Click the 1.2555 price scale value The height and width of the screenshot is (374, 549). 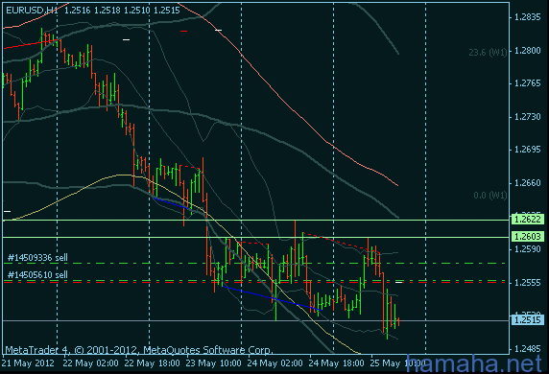click(528, 283)
